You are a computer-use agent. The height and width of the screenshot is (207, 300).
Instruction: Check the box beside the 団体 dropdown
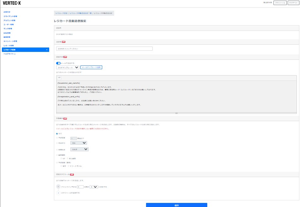[57, 143]
